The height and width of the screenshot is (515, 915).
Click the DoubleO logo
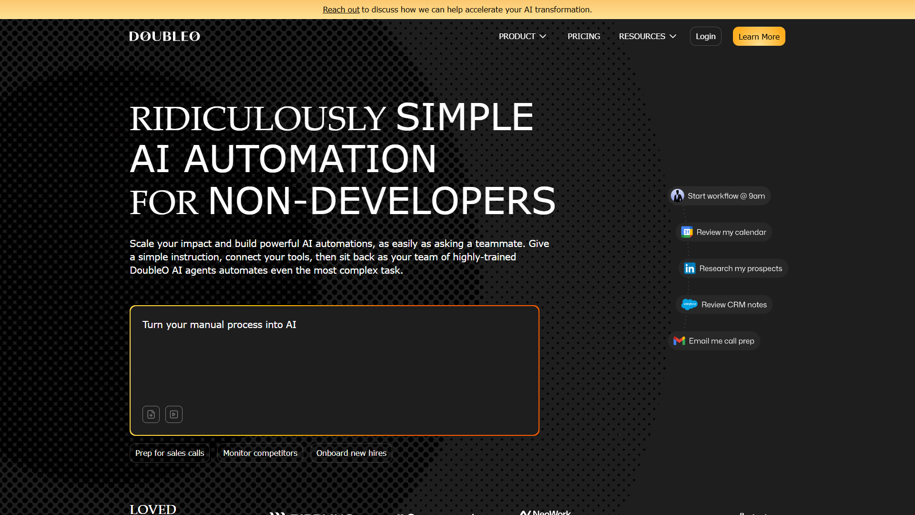click(x=164, y=36)
